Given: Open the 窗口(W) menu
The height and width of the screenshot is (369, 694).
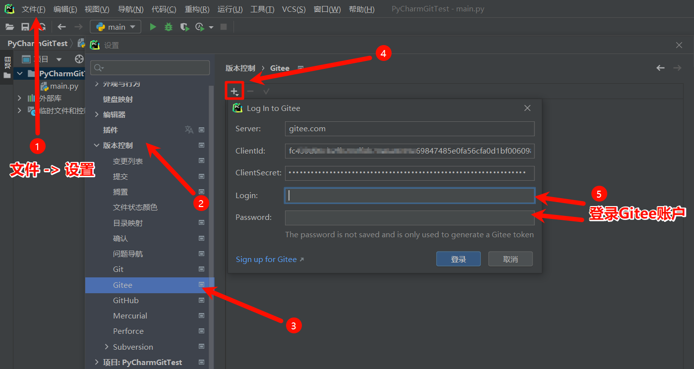Looking at the screenshot, I should (327, 9).
